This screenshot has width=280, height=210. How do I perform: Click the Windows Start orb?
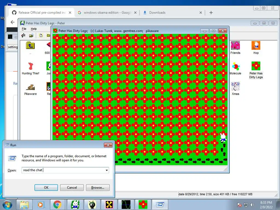pos(7,205)
